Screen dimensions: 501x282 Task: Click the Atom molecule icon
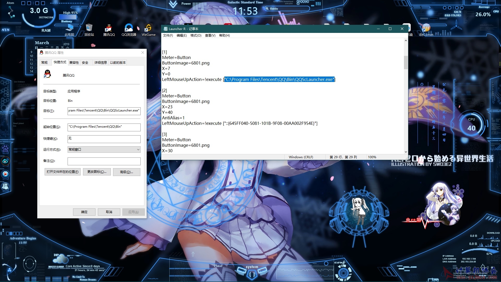(x=11, y=12)
